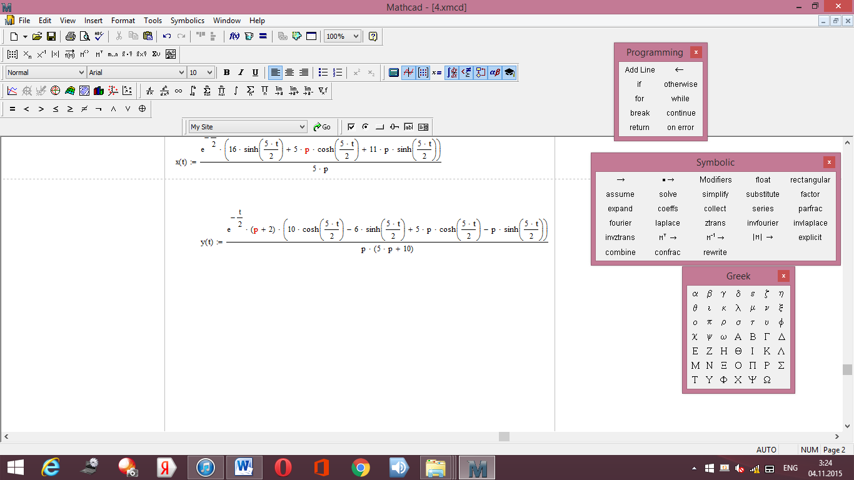
Task: Click the definite integral icon
Action: coord(193,91)
